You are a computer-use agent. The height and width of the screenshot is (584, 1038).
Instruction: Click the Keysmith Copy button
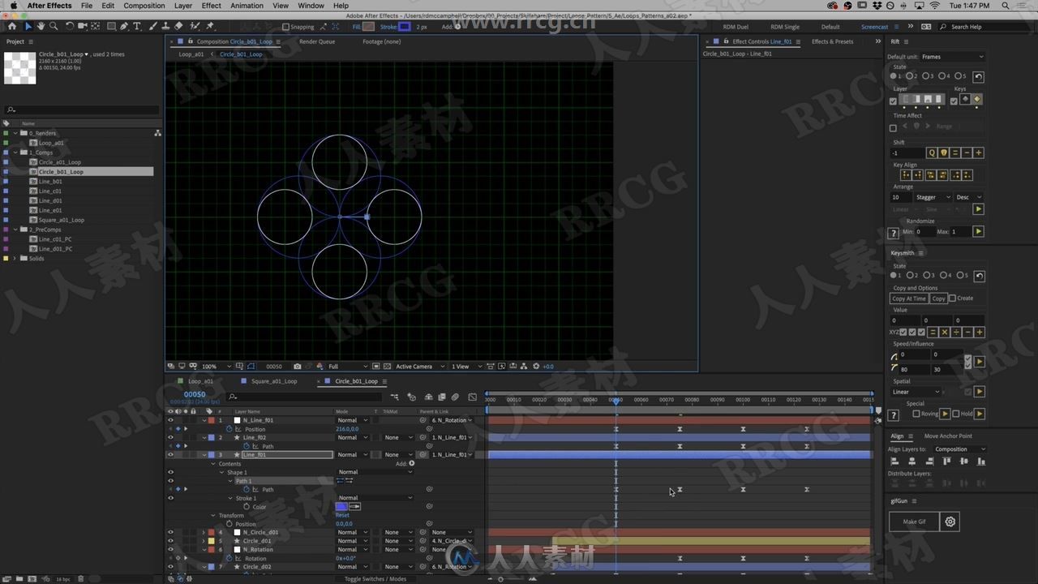point(938,298)
